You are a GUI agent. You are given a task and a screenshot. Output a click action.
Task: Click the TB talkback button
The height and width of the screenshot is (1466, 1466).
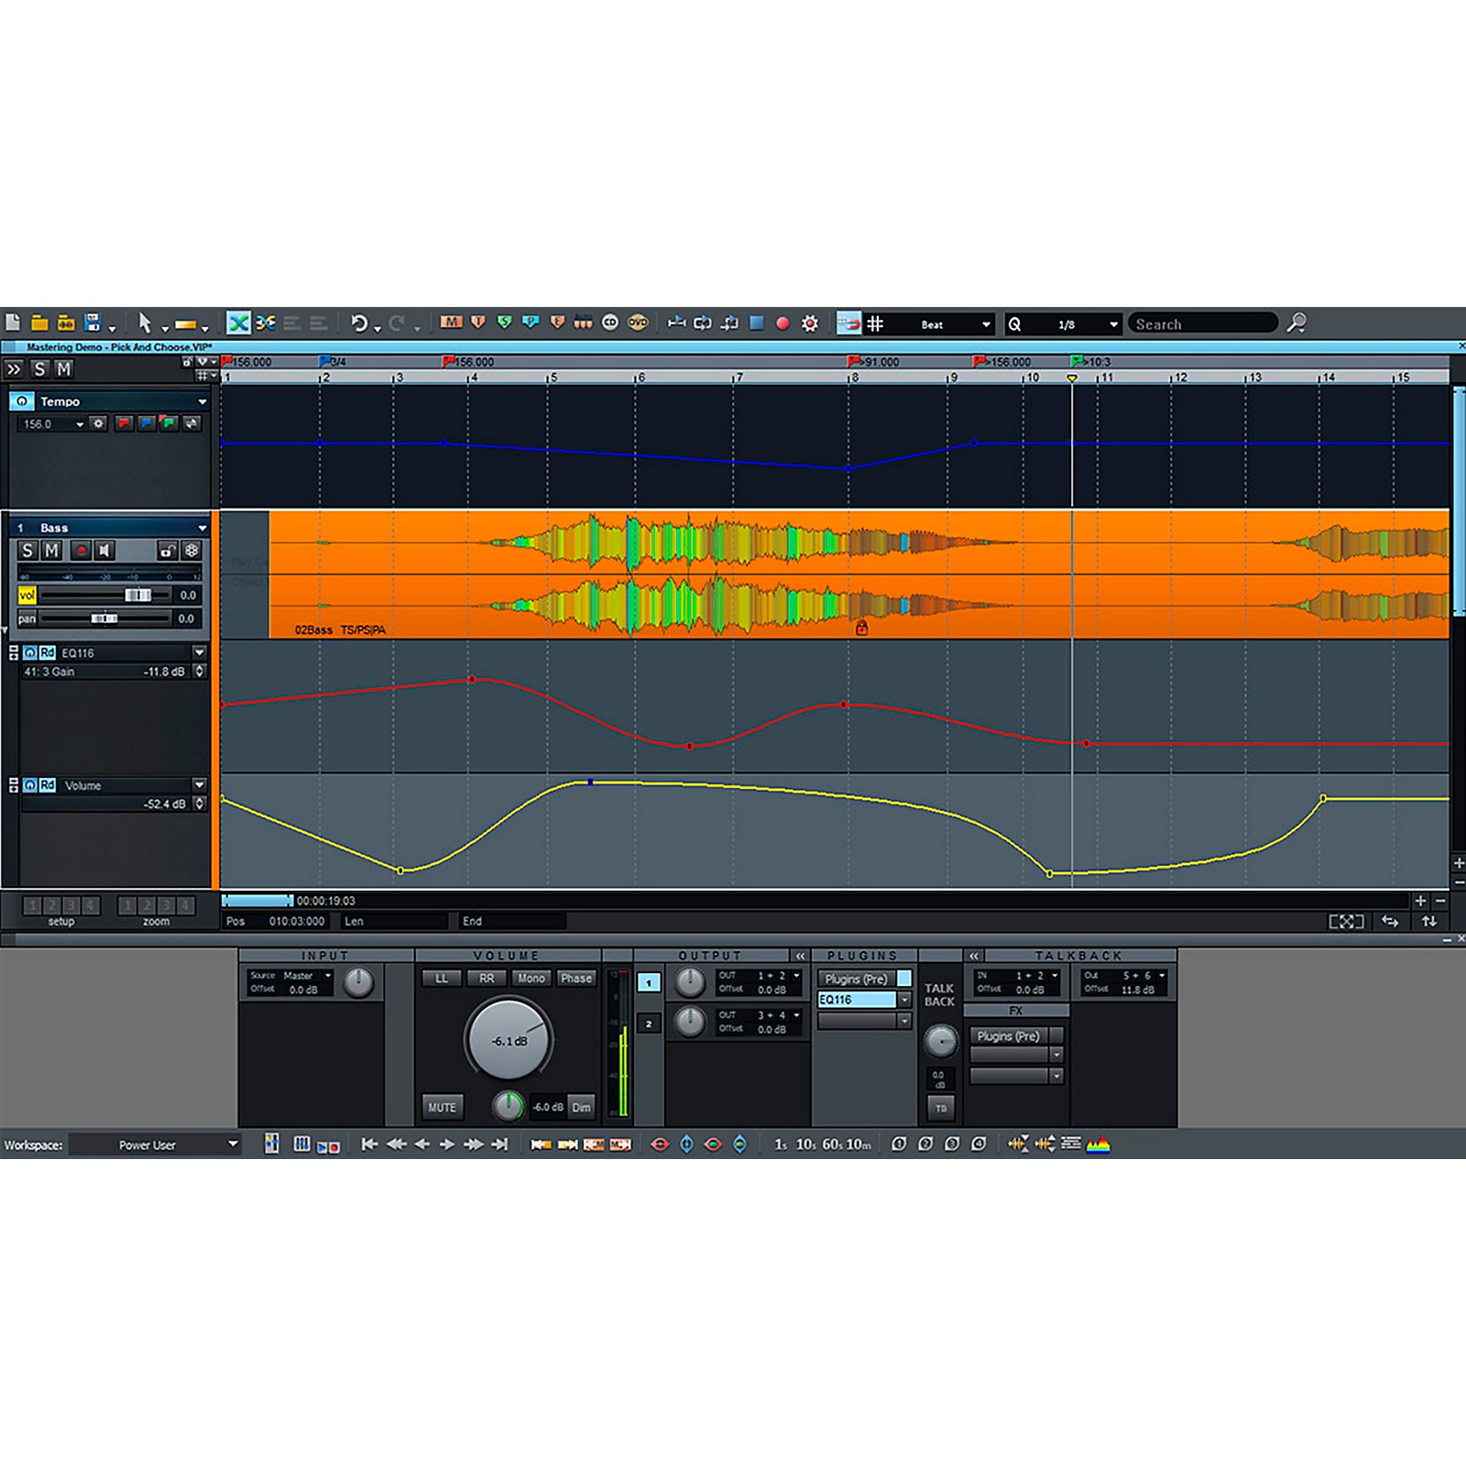click(941, 1109)
